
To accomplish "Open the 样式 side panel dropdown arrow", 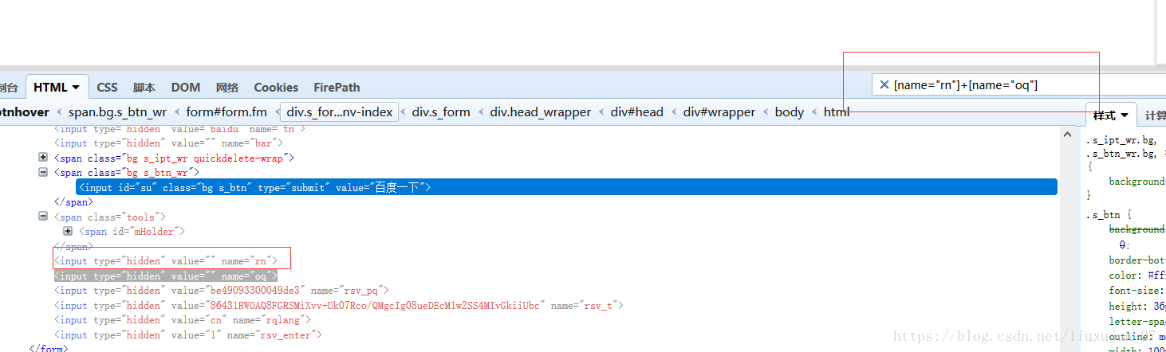I will [1125, 115].
